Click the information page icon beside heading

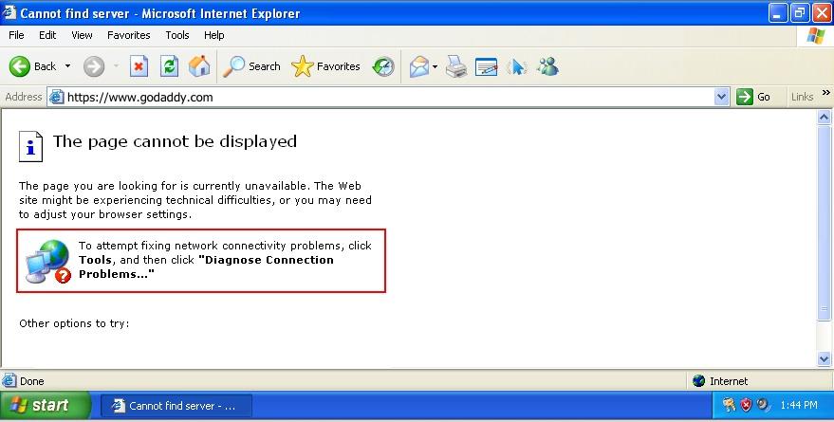coord(30,147)
